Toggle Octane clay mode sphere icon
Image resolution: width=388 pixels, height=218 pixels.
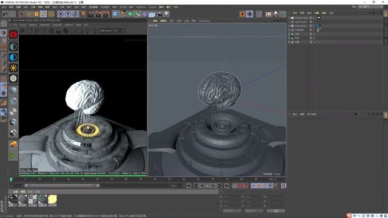point(66,31)
